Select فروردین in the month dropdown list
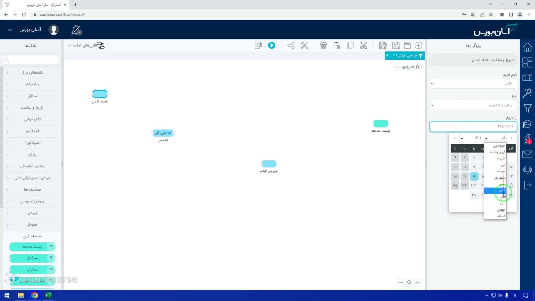This screenshot has width=535, height=301. coord(495,145)
